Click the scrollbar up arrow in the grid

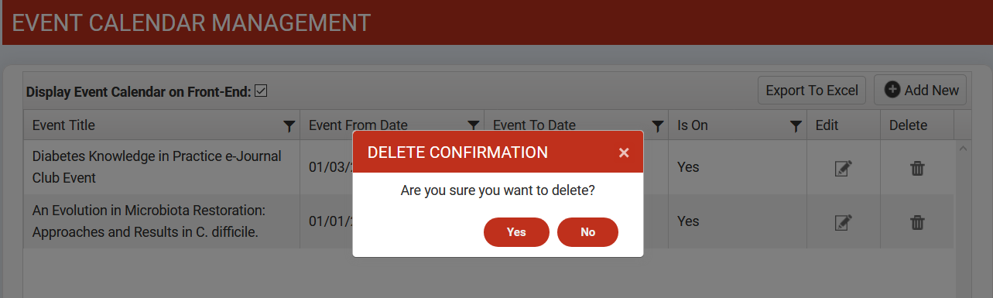pyautogui.click(x=963, y=148)
